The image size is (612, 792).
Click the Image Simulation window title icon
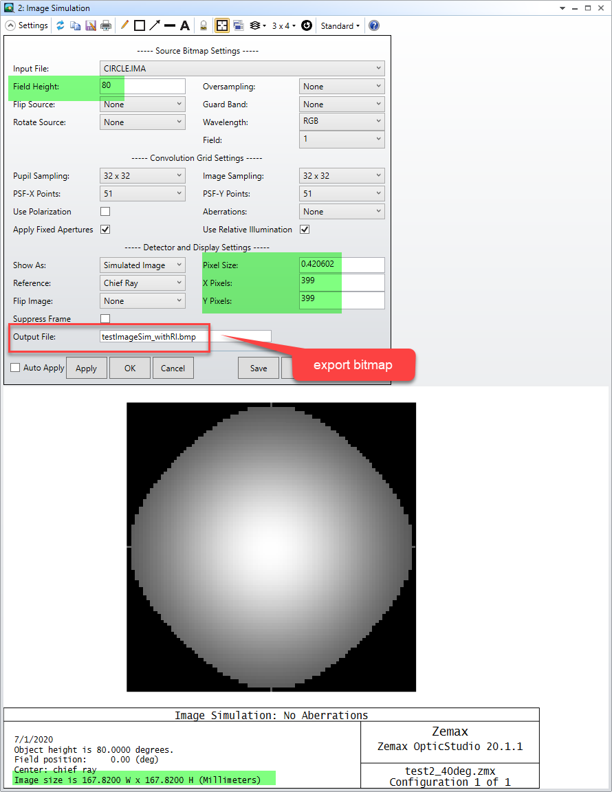click(8, 8)
